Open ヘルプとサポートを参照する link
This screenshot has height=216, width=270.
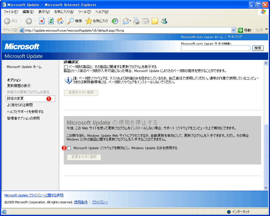coord(25,111)
